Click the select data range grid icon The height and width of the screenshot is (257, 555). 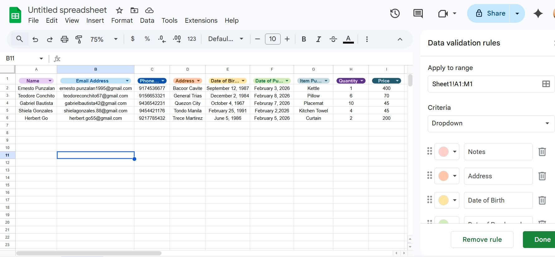[x=546, y=84]
